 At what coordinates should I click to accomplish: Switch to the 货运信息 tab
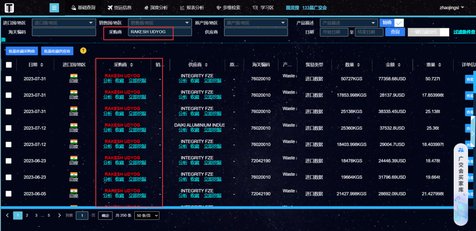119,8
